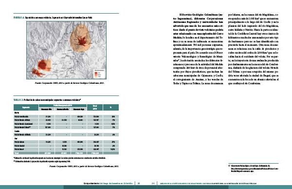Click the red swatch in the map legend
Image resolution: width=292 pixels, height=189 pixels.
96,73
